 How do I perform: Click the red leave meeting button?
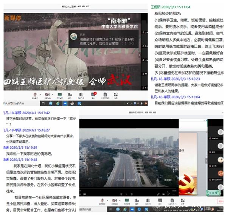(220, 201)
